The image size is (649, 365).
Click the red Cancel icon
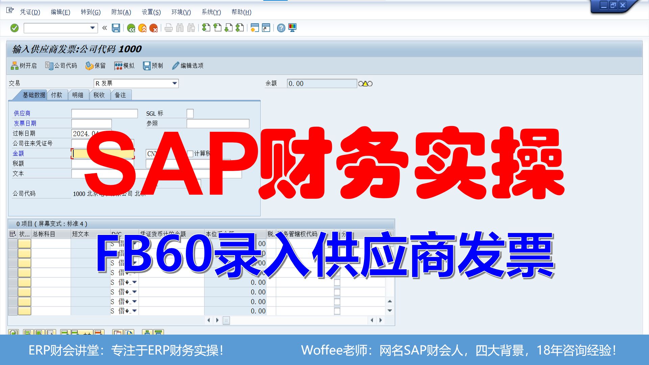pos(153,28)
